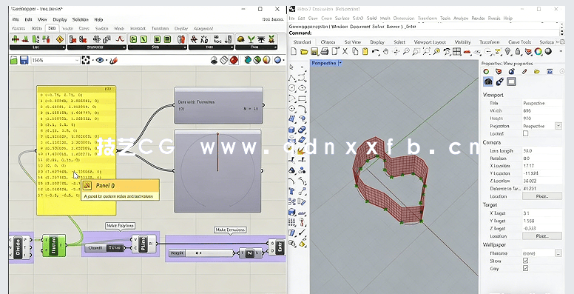574x294 pixels.
Task: Expand the Tree group dropdown bar
Action: click(256, 47)
